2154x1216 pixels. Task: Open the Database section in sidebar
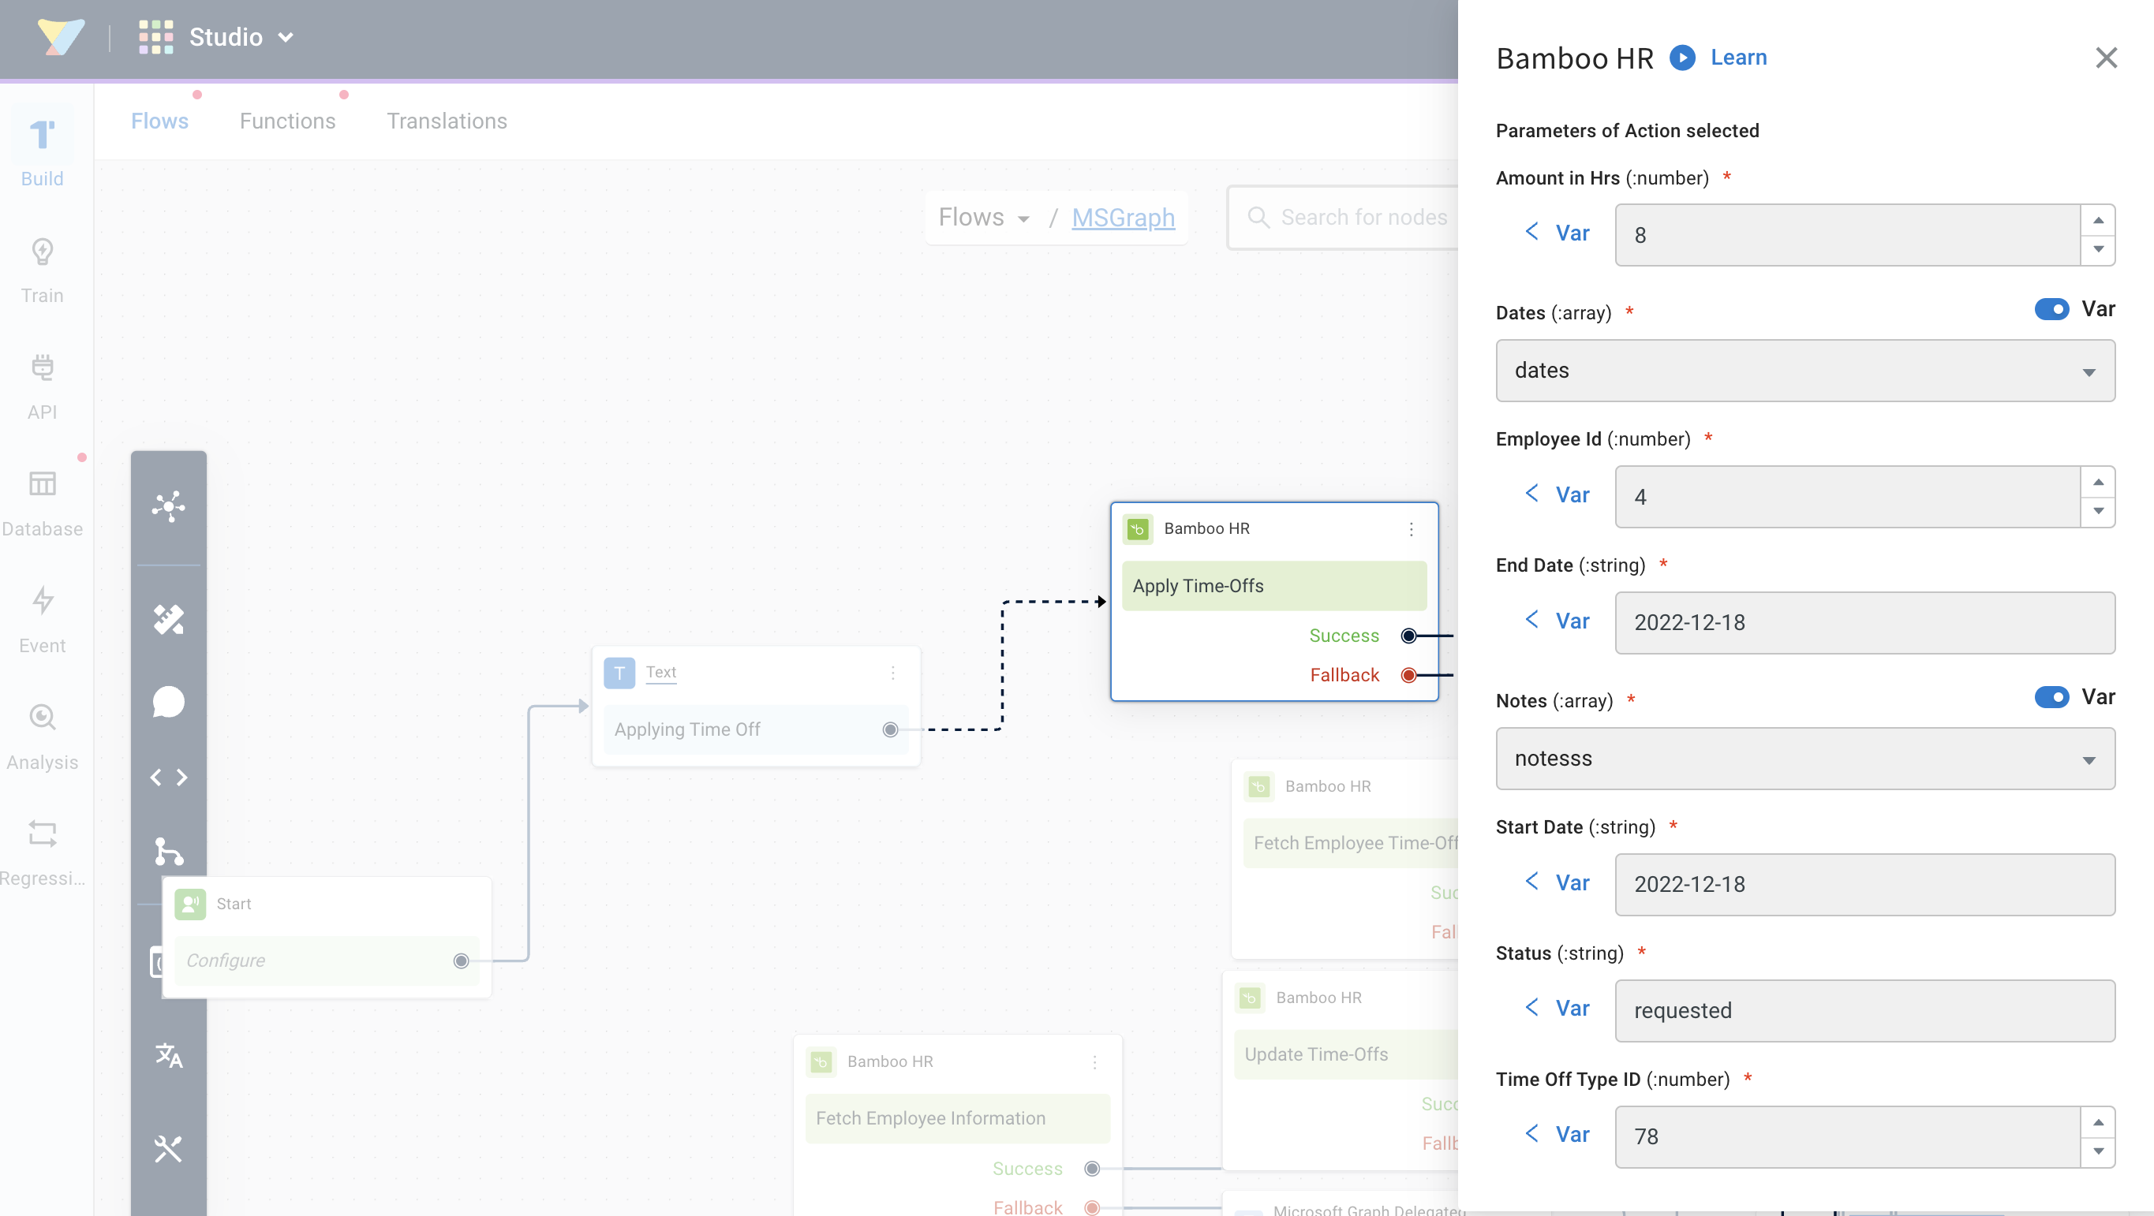pyautogui.click(x=42, y=504)
